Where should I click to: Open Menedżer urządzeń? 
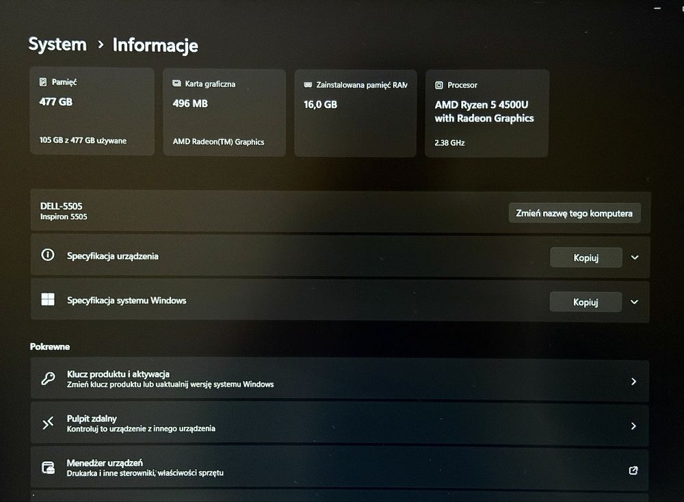point(339,468)
